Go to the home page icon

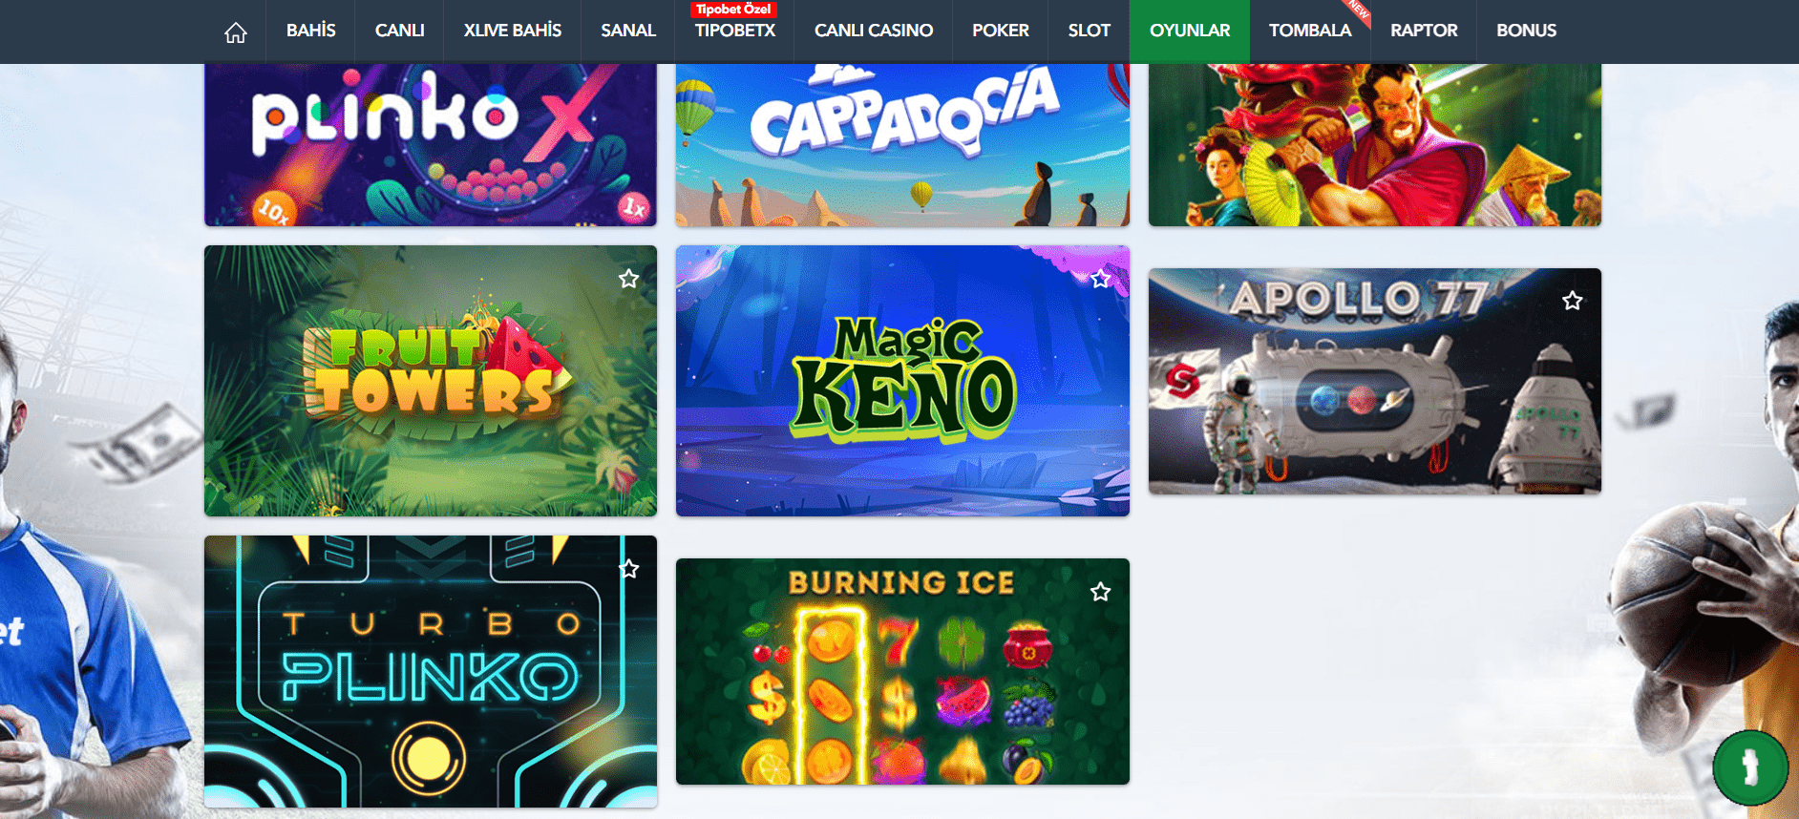click(236, 33)
